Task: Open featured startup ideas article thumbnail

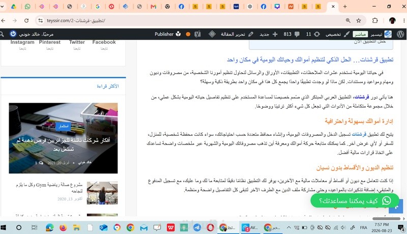Action: 63,138
